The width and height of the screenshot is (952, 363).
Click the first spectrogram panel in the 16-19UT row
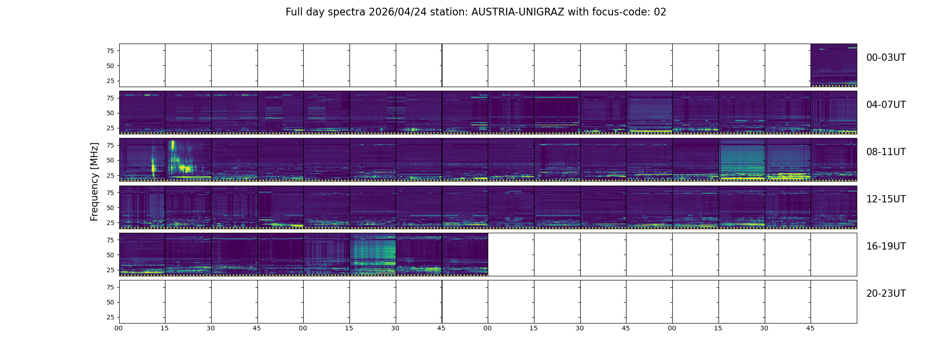tap(142, 254)
